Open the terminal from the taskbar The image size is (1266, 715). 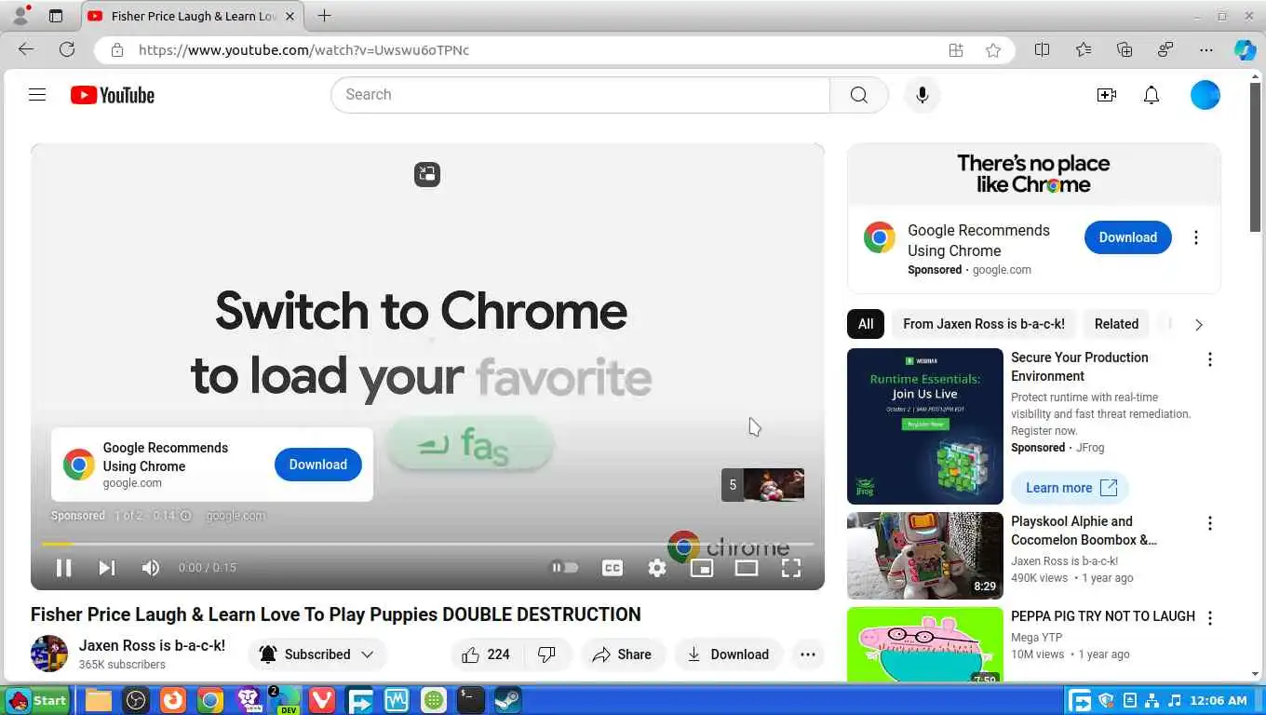point(470,700)
